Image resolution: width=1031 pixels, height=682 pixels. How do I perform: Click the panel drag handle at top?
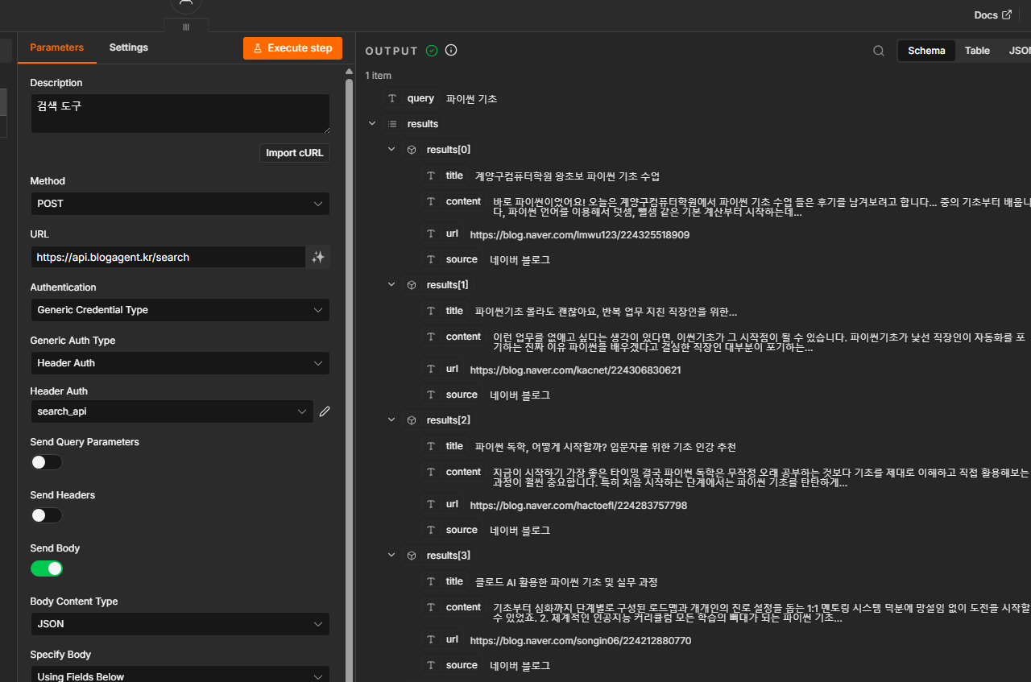coord(186,27)
